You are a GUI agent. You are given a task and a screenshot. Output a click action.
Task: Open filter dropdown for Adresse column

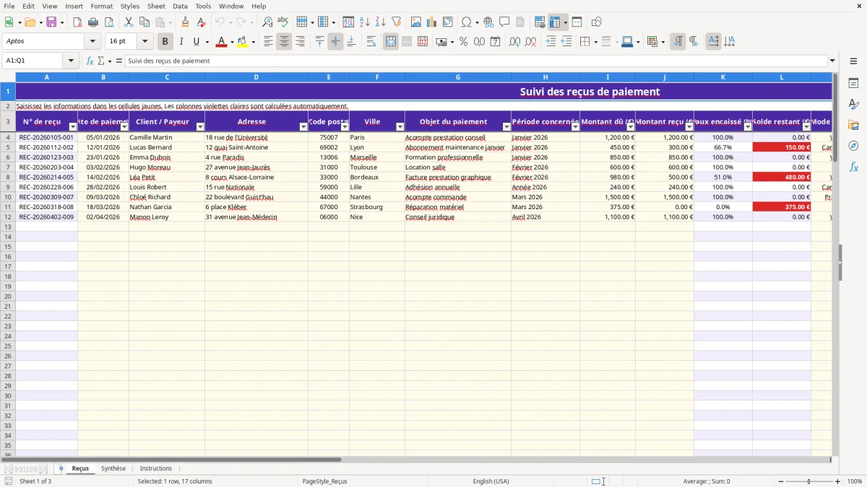[303, 127]
